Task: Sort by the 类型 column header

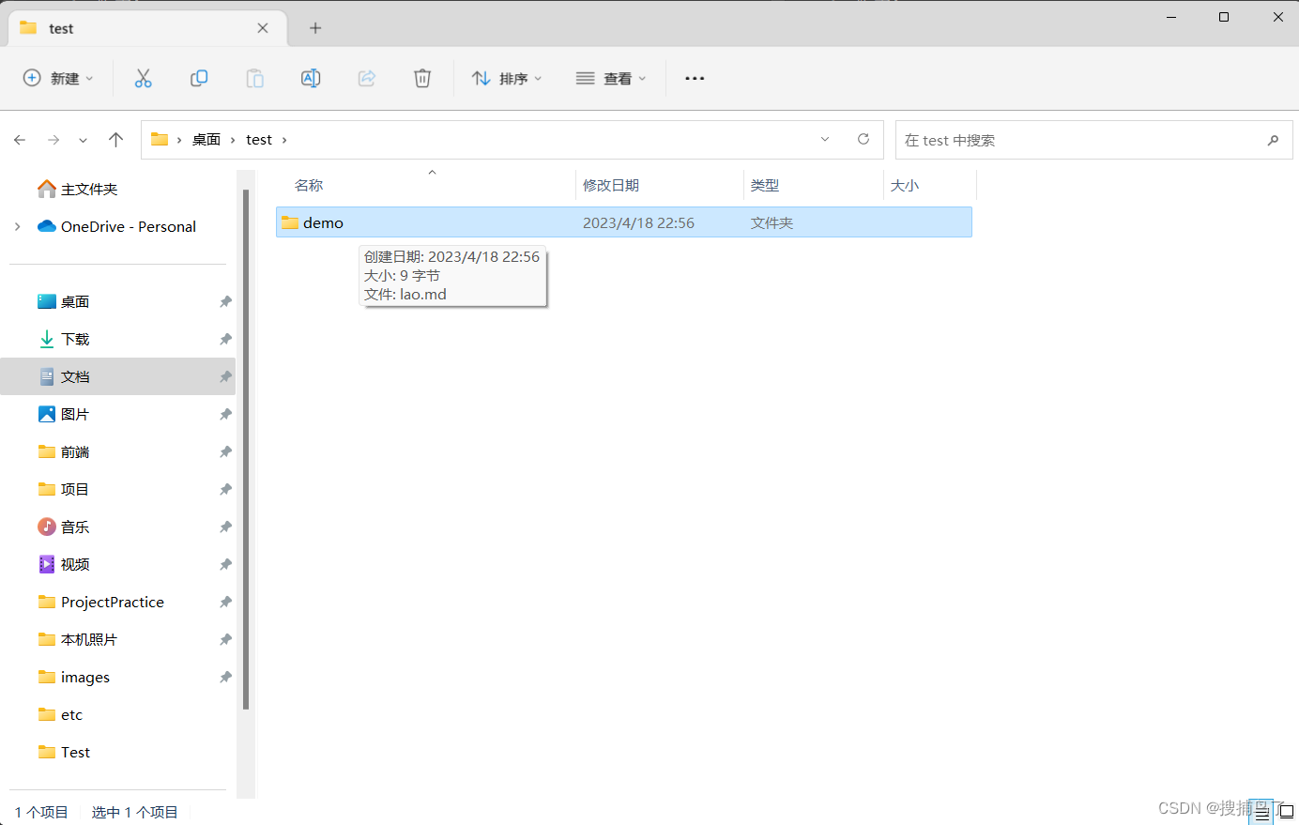Action: (x=813, y=186)
